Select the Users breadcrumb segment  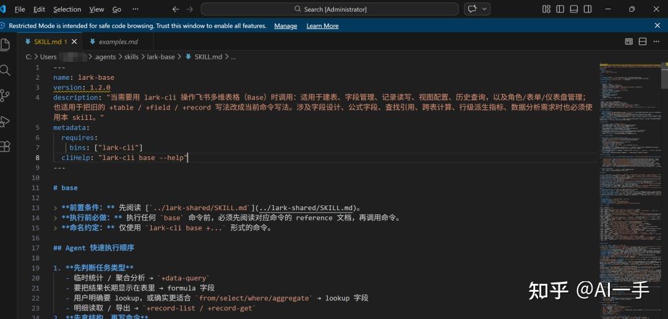coord(48,57)
